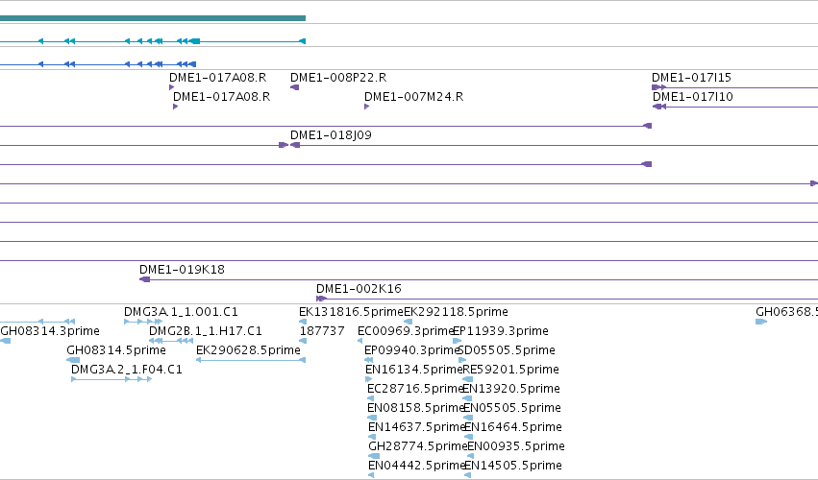Click the EN16464.5prime label

pos(513,427)
